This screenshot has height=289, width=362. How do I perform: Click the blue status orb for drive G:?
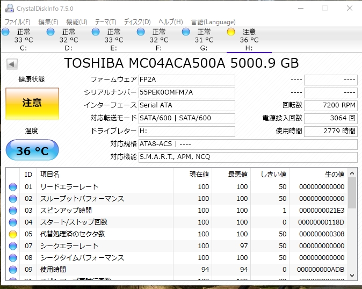click(x=186, y=32)
